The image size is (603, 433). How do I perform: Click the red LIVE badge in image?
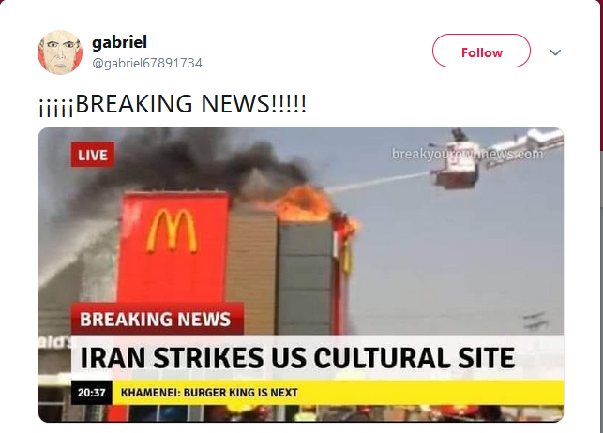click(93, 155)
